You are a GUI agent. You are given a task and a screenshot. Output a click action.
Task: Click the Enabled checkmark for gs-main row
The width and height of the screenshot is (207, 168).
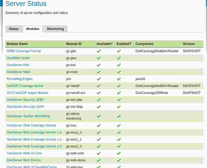pyautogui.click(x=119, y=72)
